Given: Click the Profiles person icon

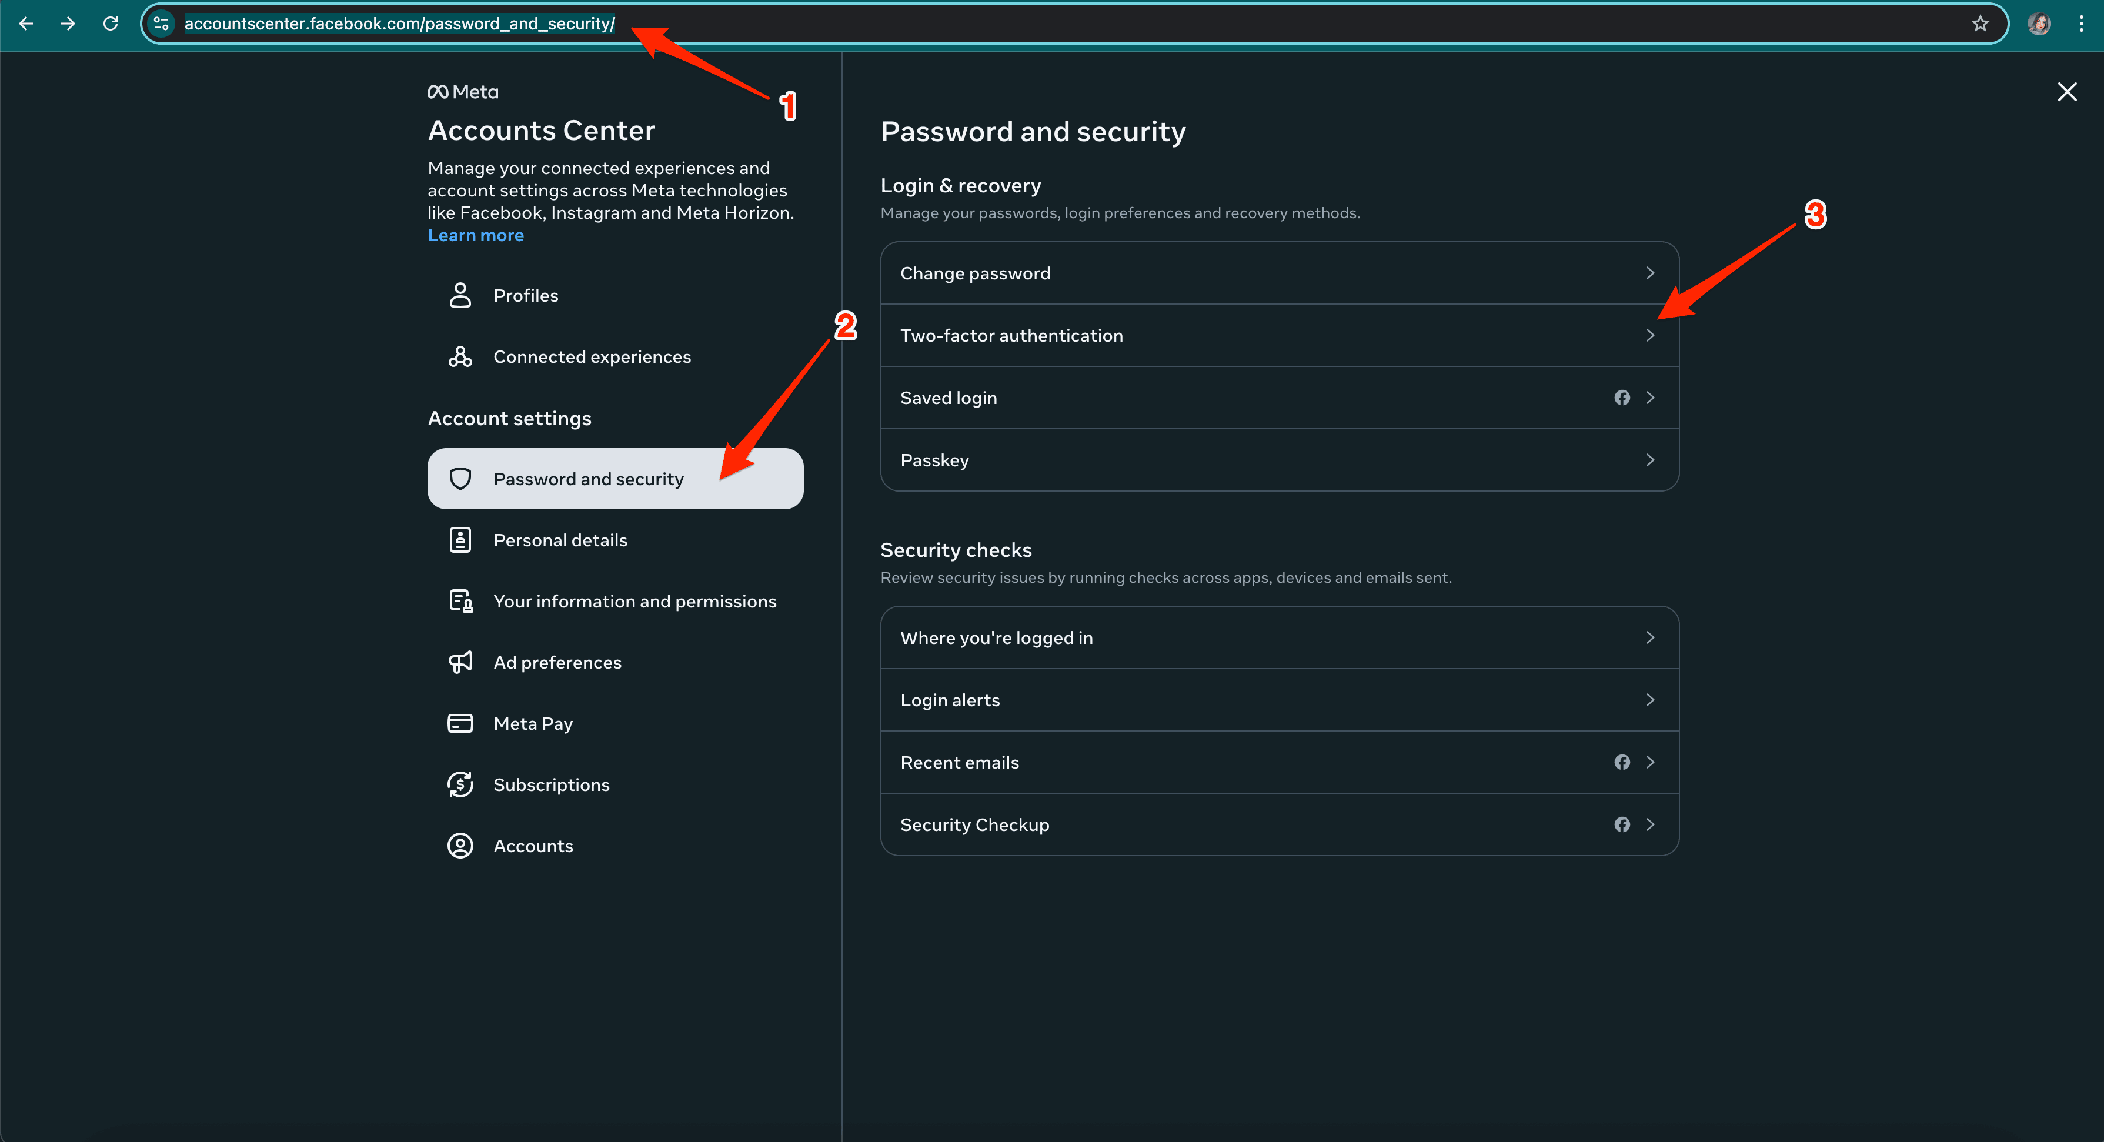Looking at the screenshot, I should point(460,295).
